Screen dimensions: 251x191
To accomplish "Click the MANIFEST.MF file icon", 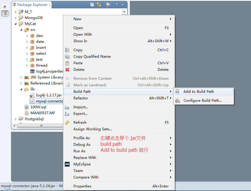I will 27,113.
